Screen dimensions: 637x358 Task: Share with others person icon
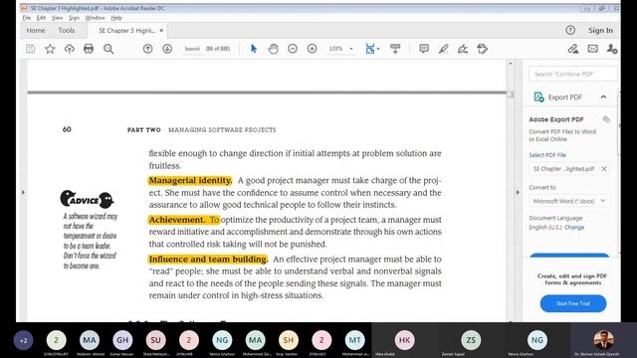coord(612,49)
